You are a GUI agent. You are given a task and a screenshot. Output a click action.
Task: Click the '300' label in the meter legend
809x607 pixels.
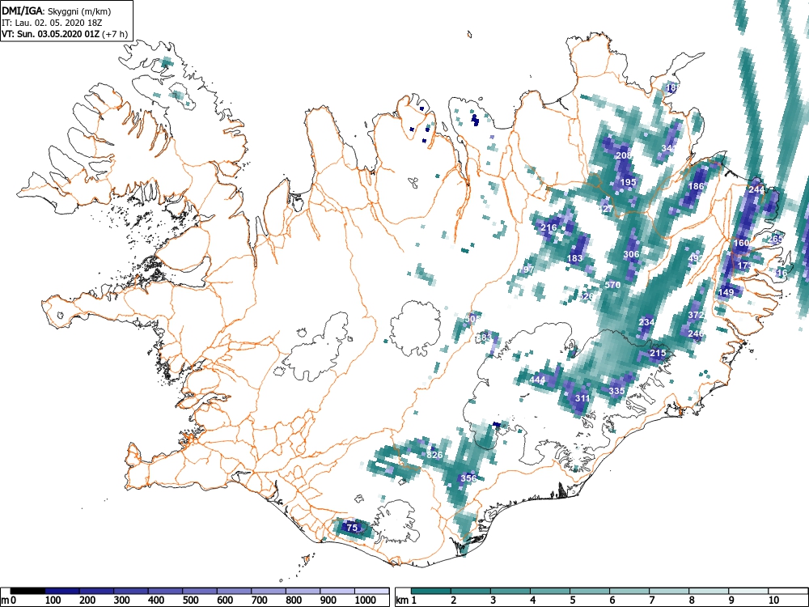point(122,601)
